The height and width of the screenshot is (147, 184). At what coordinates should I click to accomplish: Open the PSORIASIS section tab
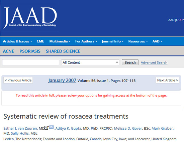point(30,51)
